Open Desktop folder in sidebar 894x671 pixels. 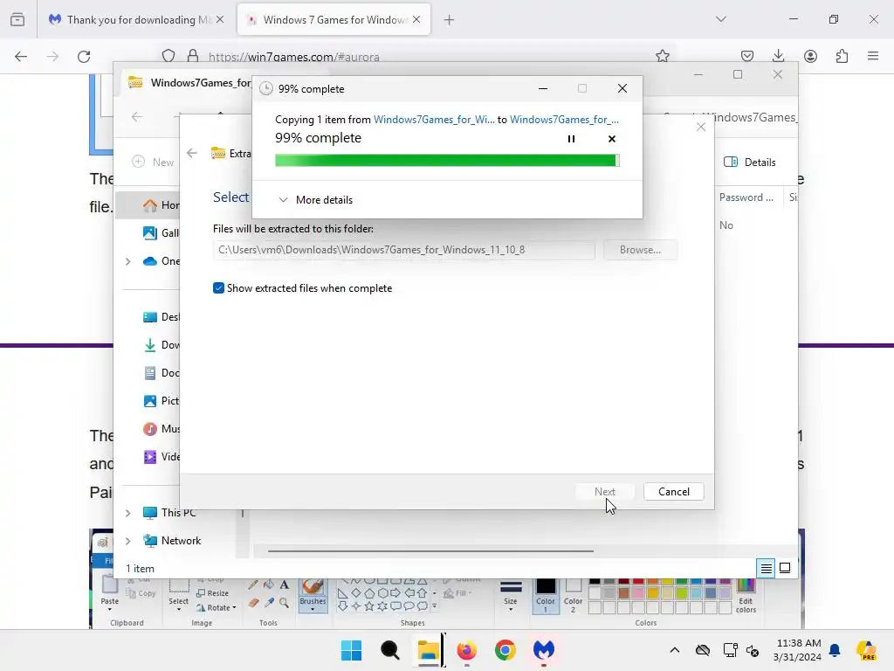[162, 316]
